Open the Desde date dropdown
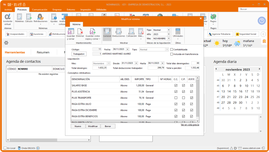Viewport: 269px width, 152px height. click(136, 63)
